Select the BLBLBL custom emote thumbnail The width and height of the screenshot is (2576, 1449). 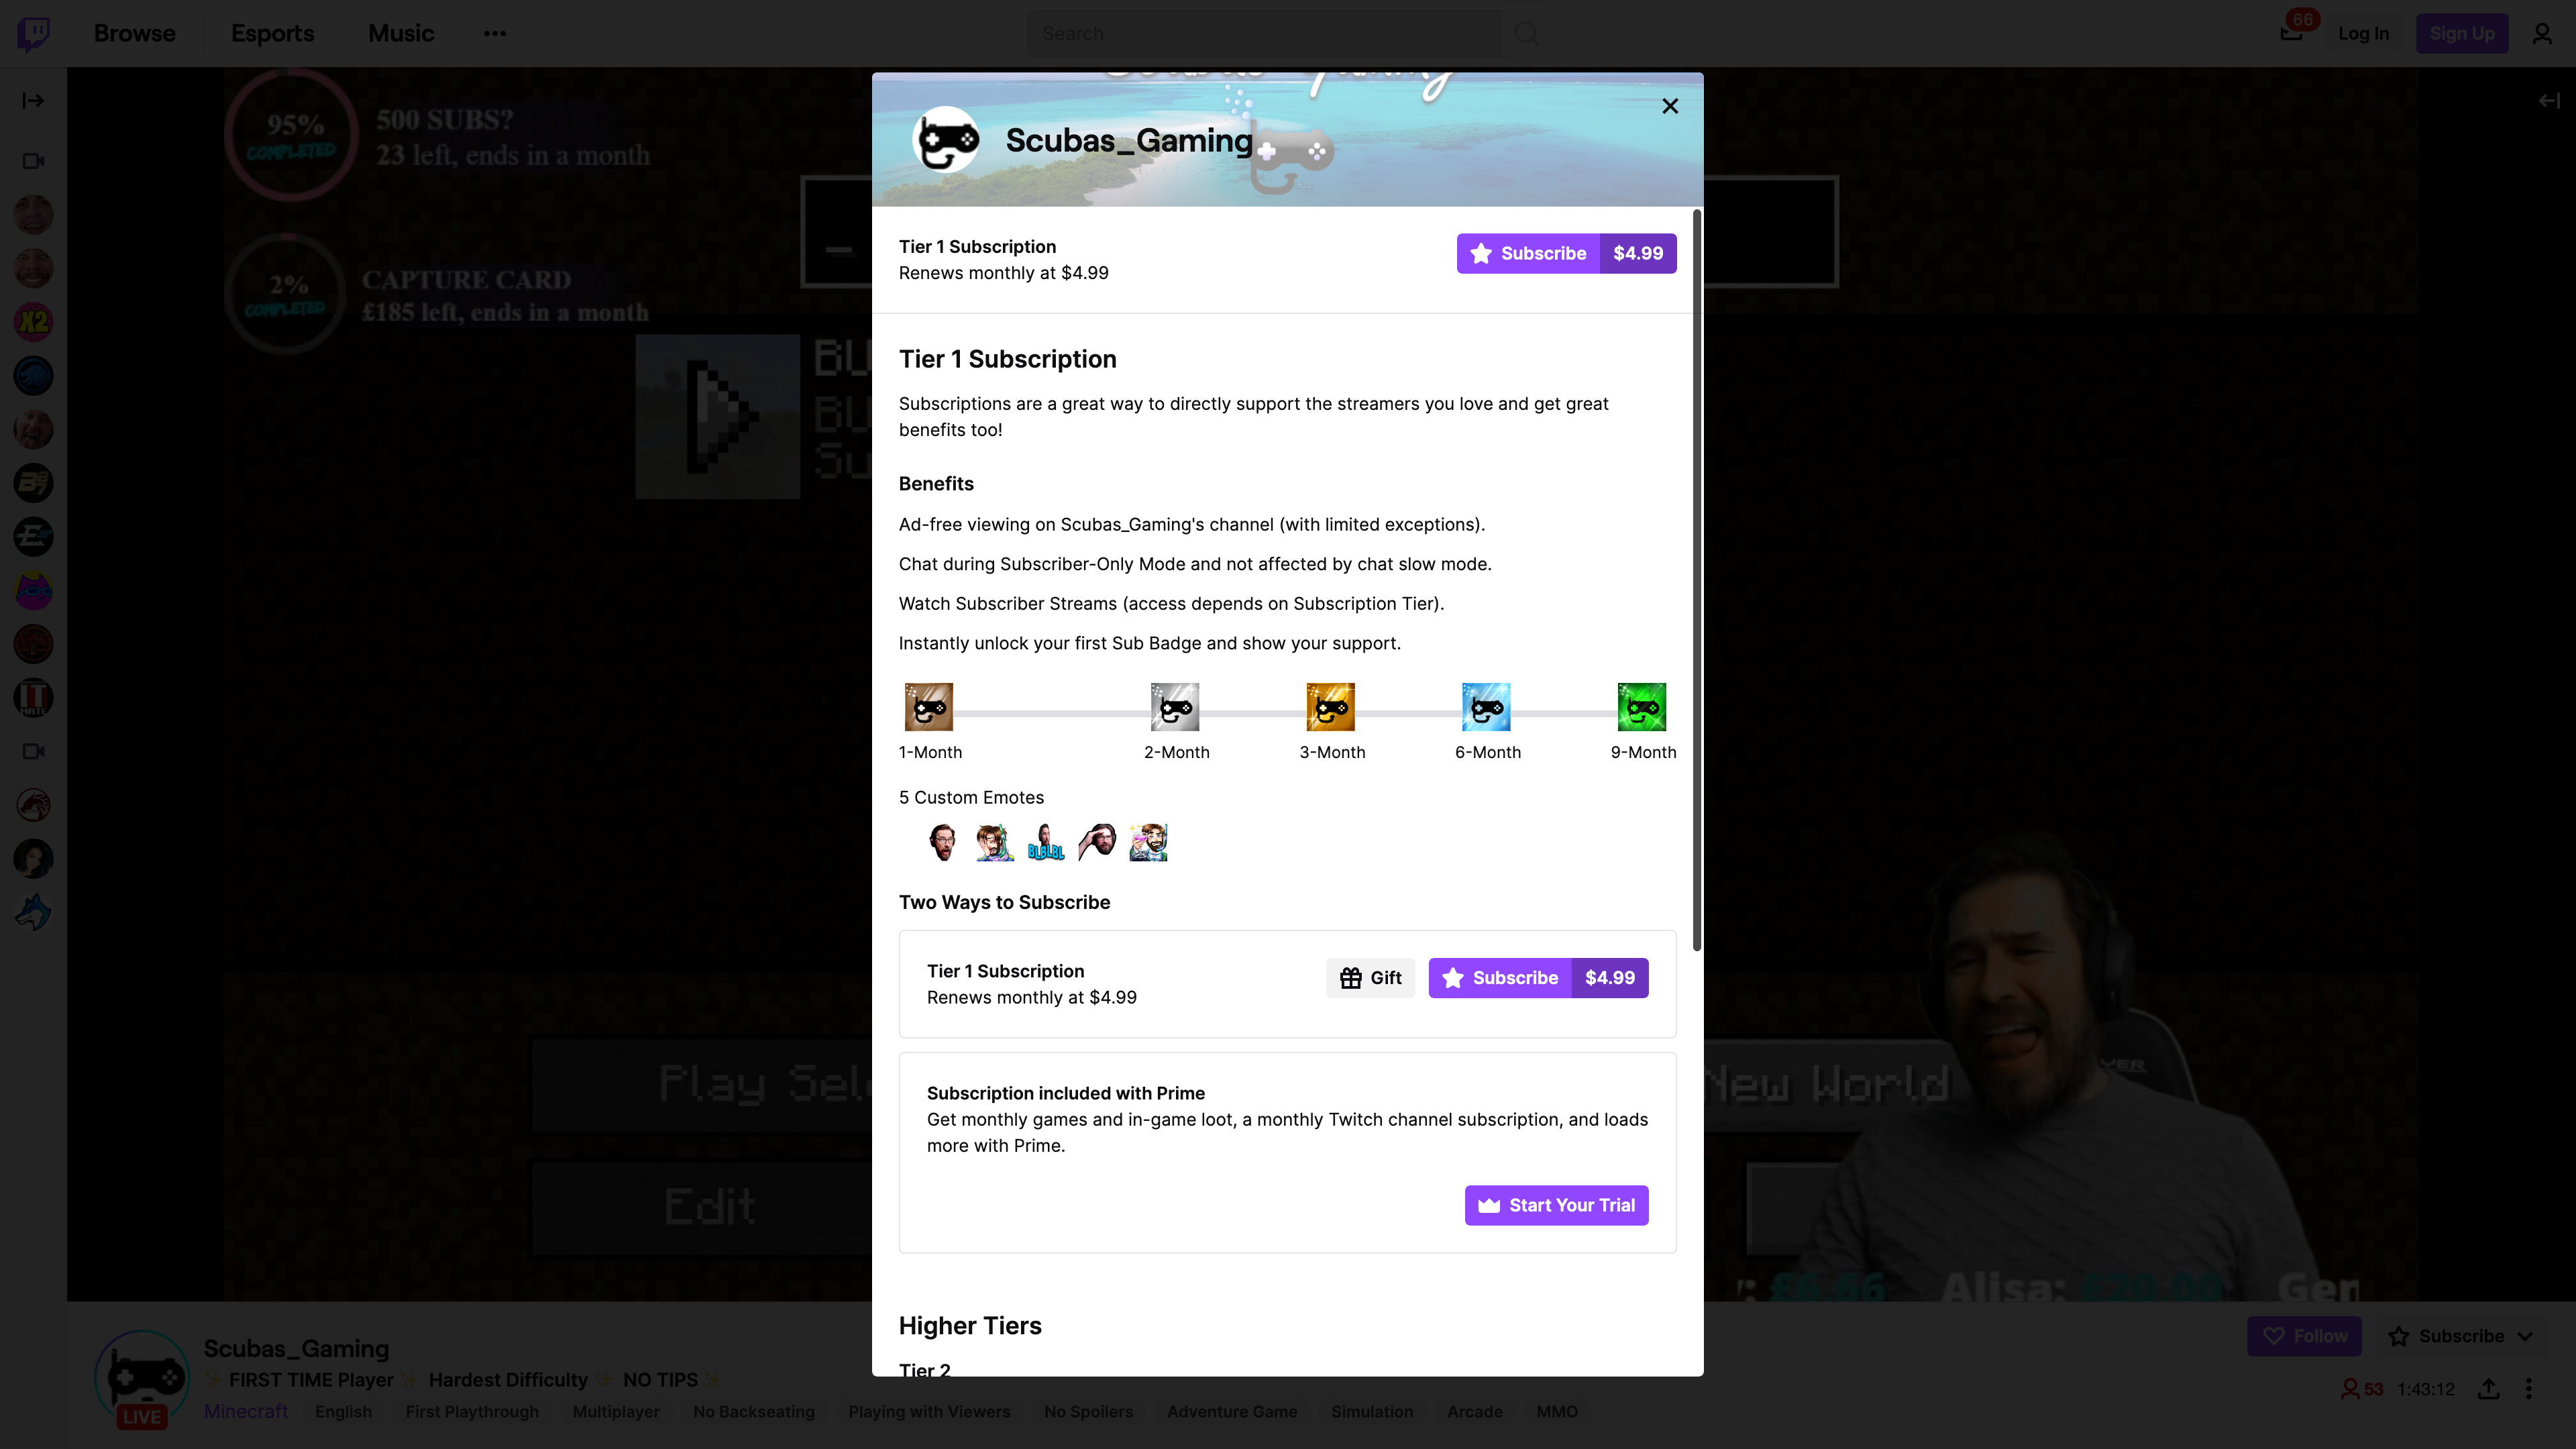(x=1045, y=842)
